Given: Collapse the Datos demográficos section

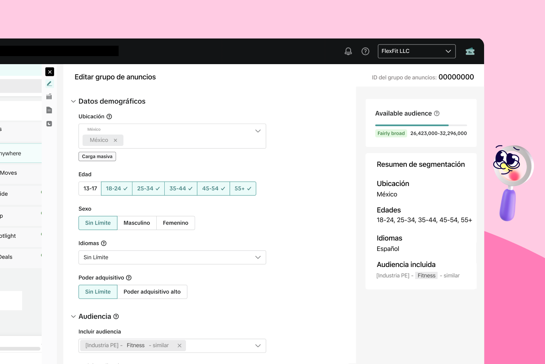Looking at the screenshot, I should click(x=73, y=101).
